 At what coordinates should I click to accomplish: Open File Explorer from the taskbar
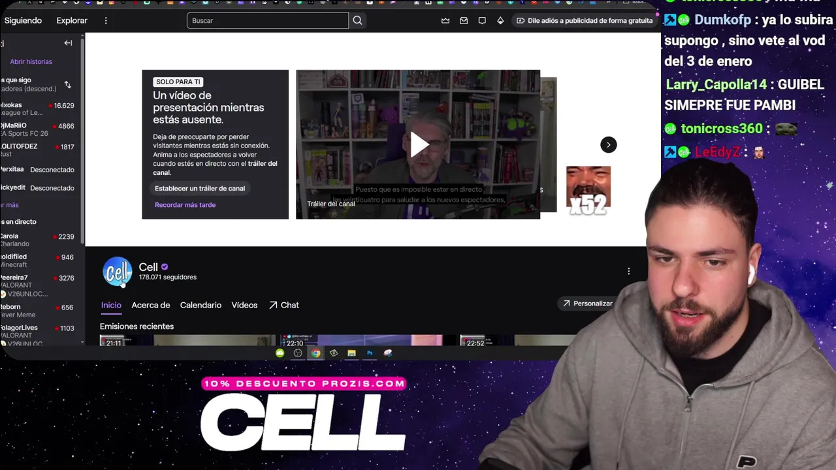pyautogui.click(x=351, y=353)
